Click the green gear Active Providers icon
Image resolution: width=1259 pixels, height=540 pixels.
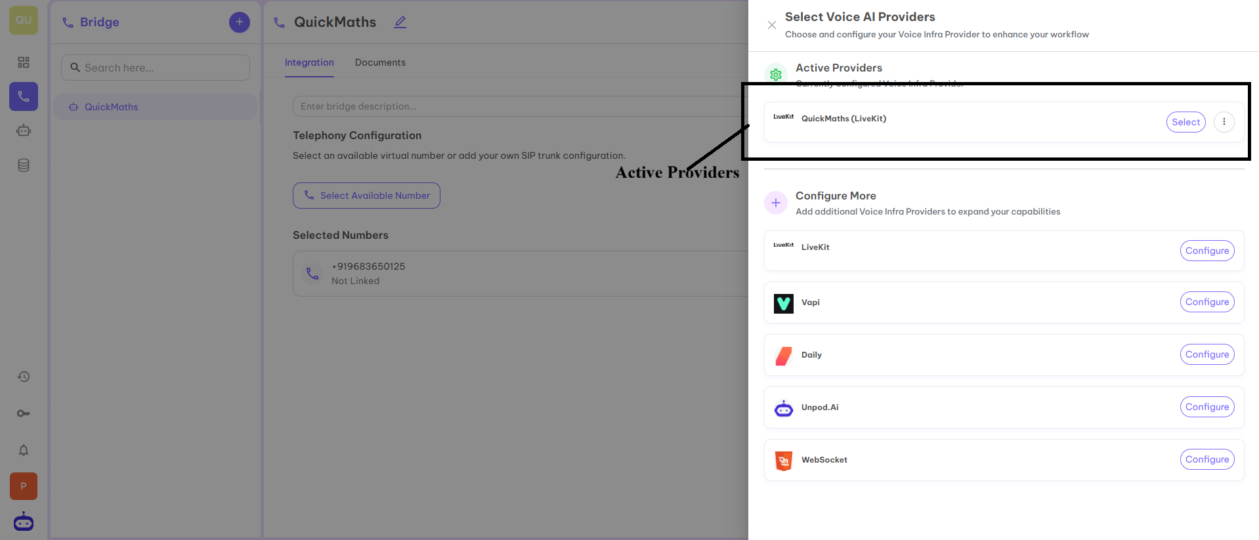(776, 75)
